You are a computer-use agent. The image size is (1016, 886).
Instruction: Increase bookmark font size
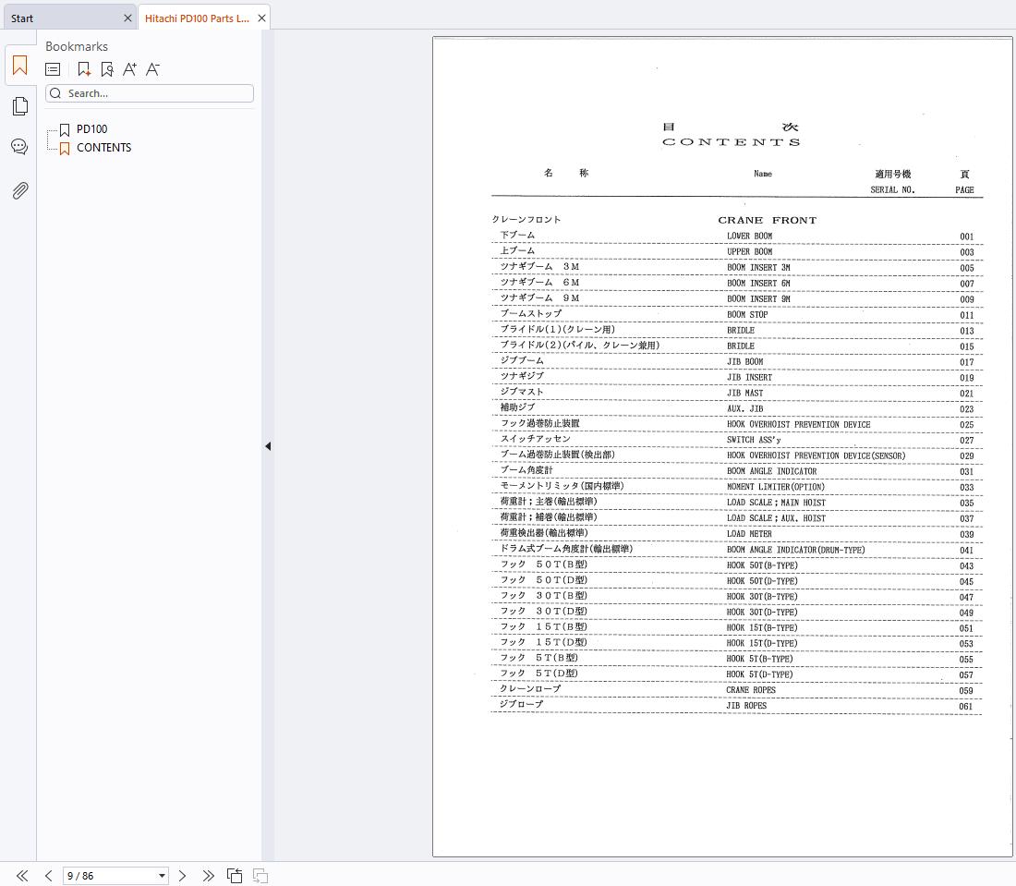pos(129,69)
